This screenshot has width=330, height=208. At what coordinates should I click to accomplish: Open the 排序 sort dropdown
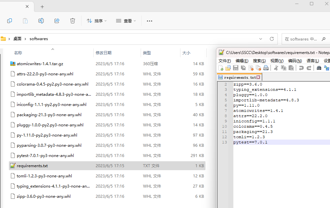pyautogui.click(x=97, y=21)
